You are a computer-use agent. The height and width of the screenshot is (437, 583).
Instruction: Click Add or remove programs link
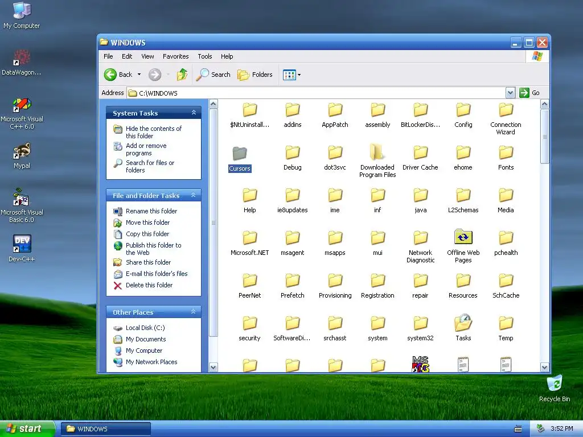[x=146, y=150]
